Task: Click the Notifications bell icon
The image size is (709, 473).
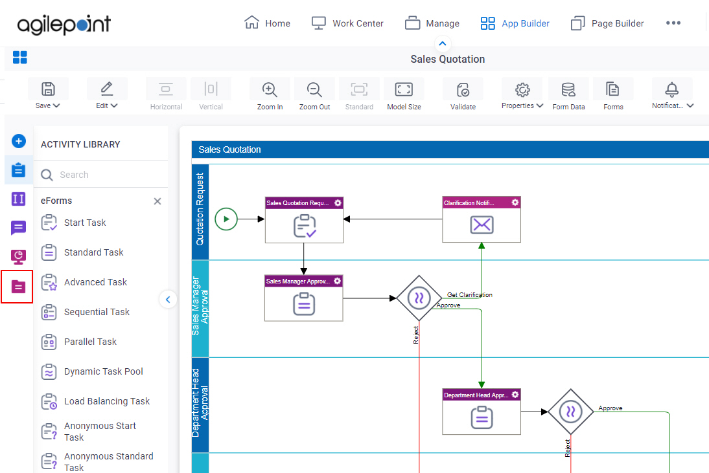Action: [671, 89]
